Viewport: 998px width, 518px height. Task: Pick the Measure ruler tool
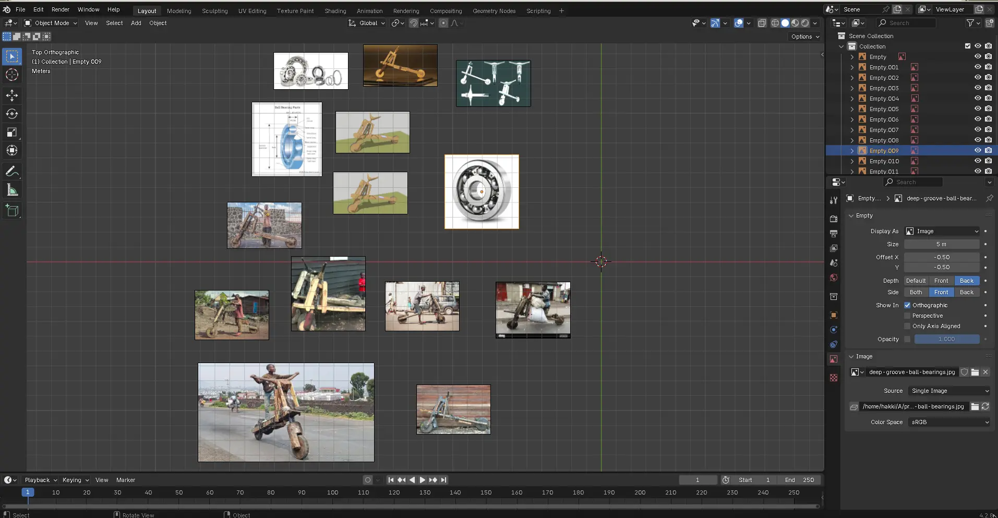[12, 190]
